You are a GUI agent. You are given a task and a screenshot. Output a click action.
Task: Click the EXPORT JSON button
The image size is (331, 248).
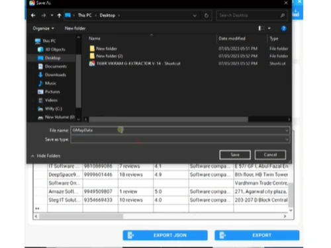[165, 235]
